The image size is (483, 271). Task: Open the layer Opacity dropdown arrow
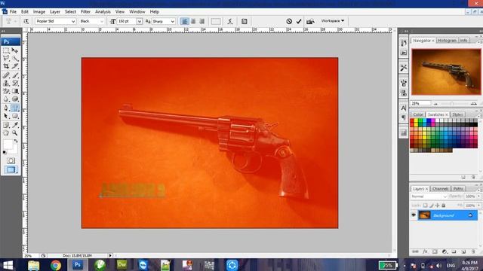click(x=478, y=196)
